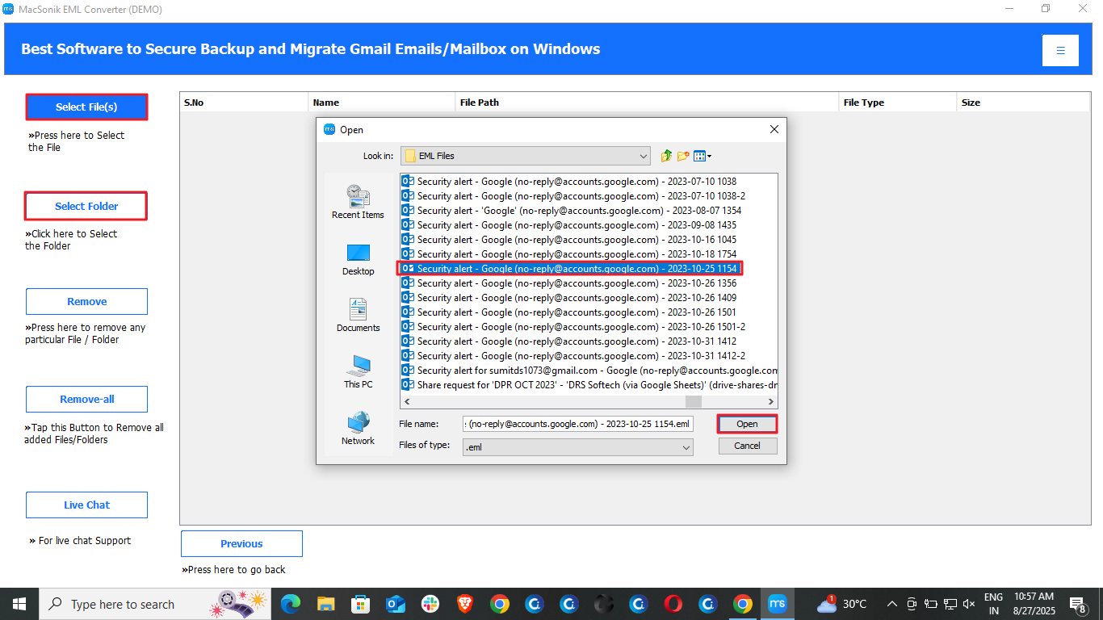Click the taskbar search box
Viewport: 1103px width, 620px height.
(156, 604)
